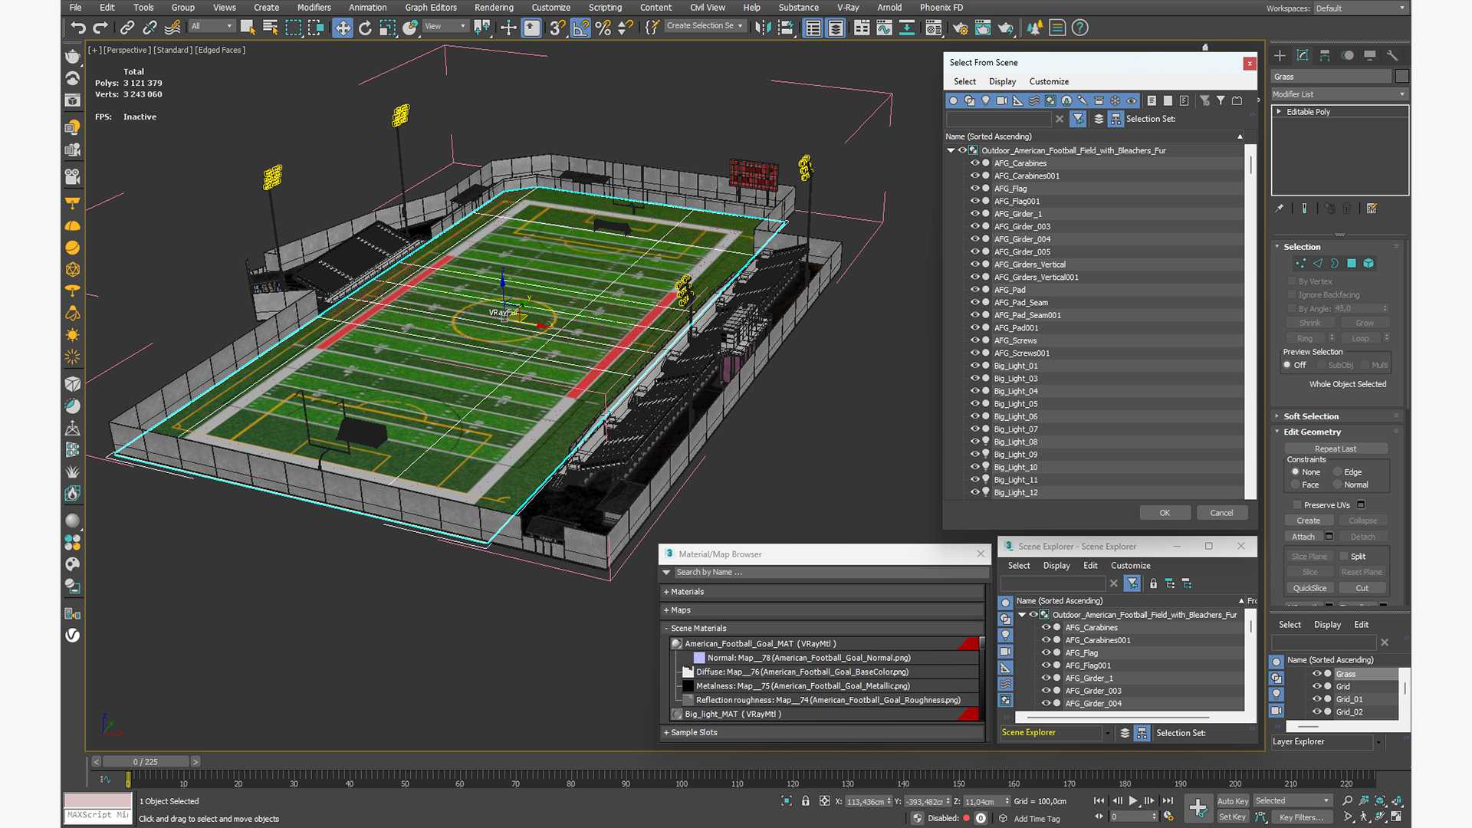Toggle Sort by Hierarchy in Select From Scene

click(1116, 119)
